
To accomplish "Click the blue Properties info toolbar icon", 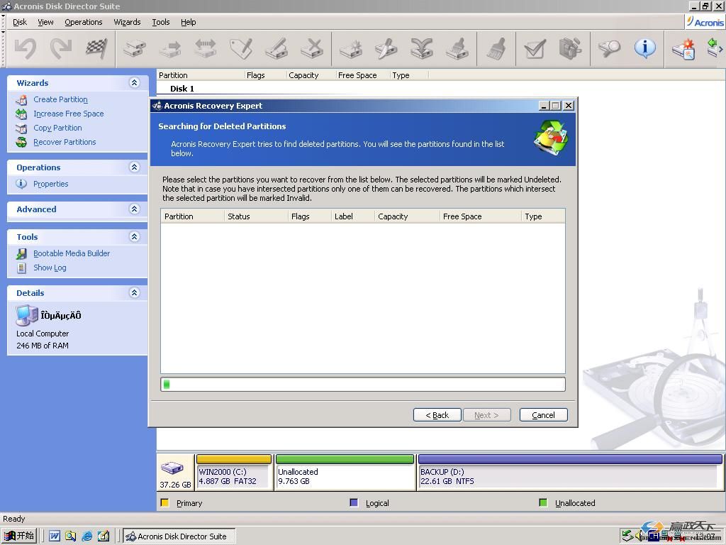I will click(645, 48).
